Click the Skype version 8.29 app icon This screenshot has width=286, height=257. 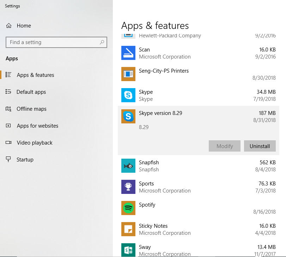tap(128, 116)
